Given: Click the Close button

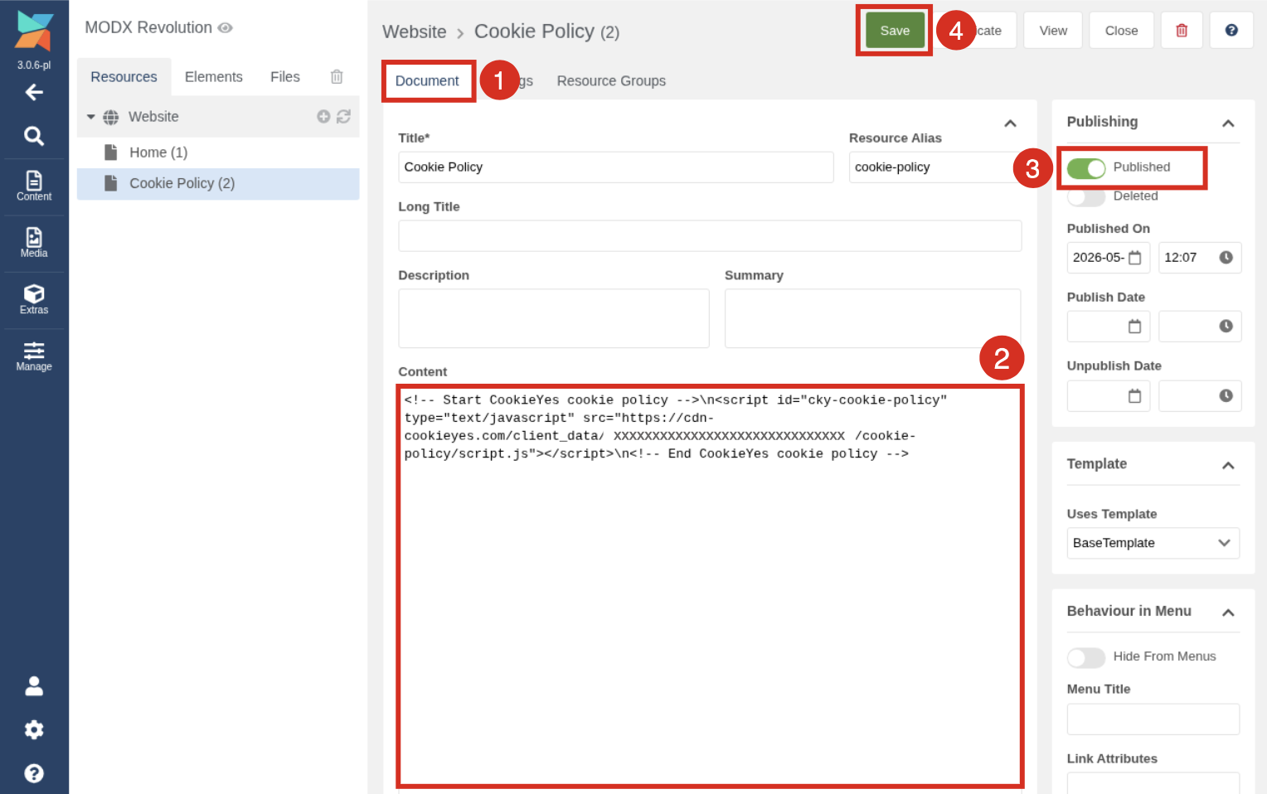Looking at the screenshot, I should (x=1121, y=31).
